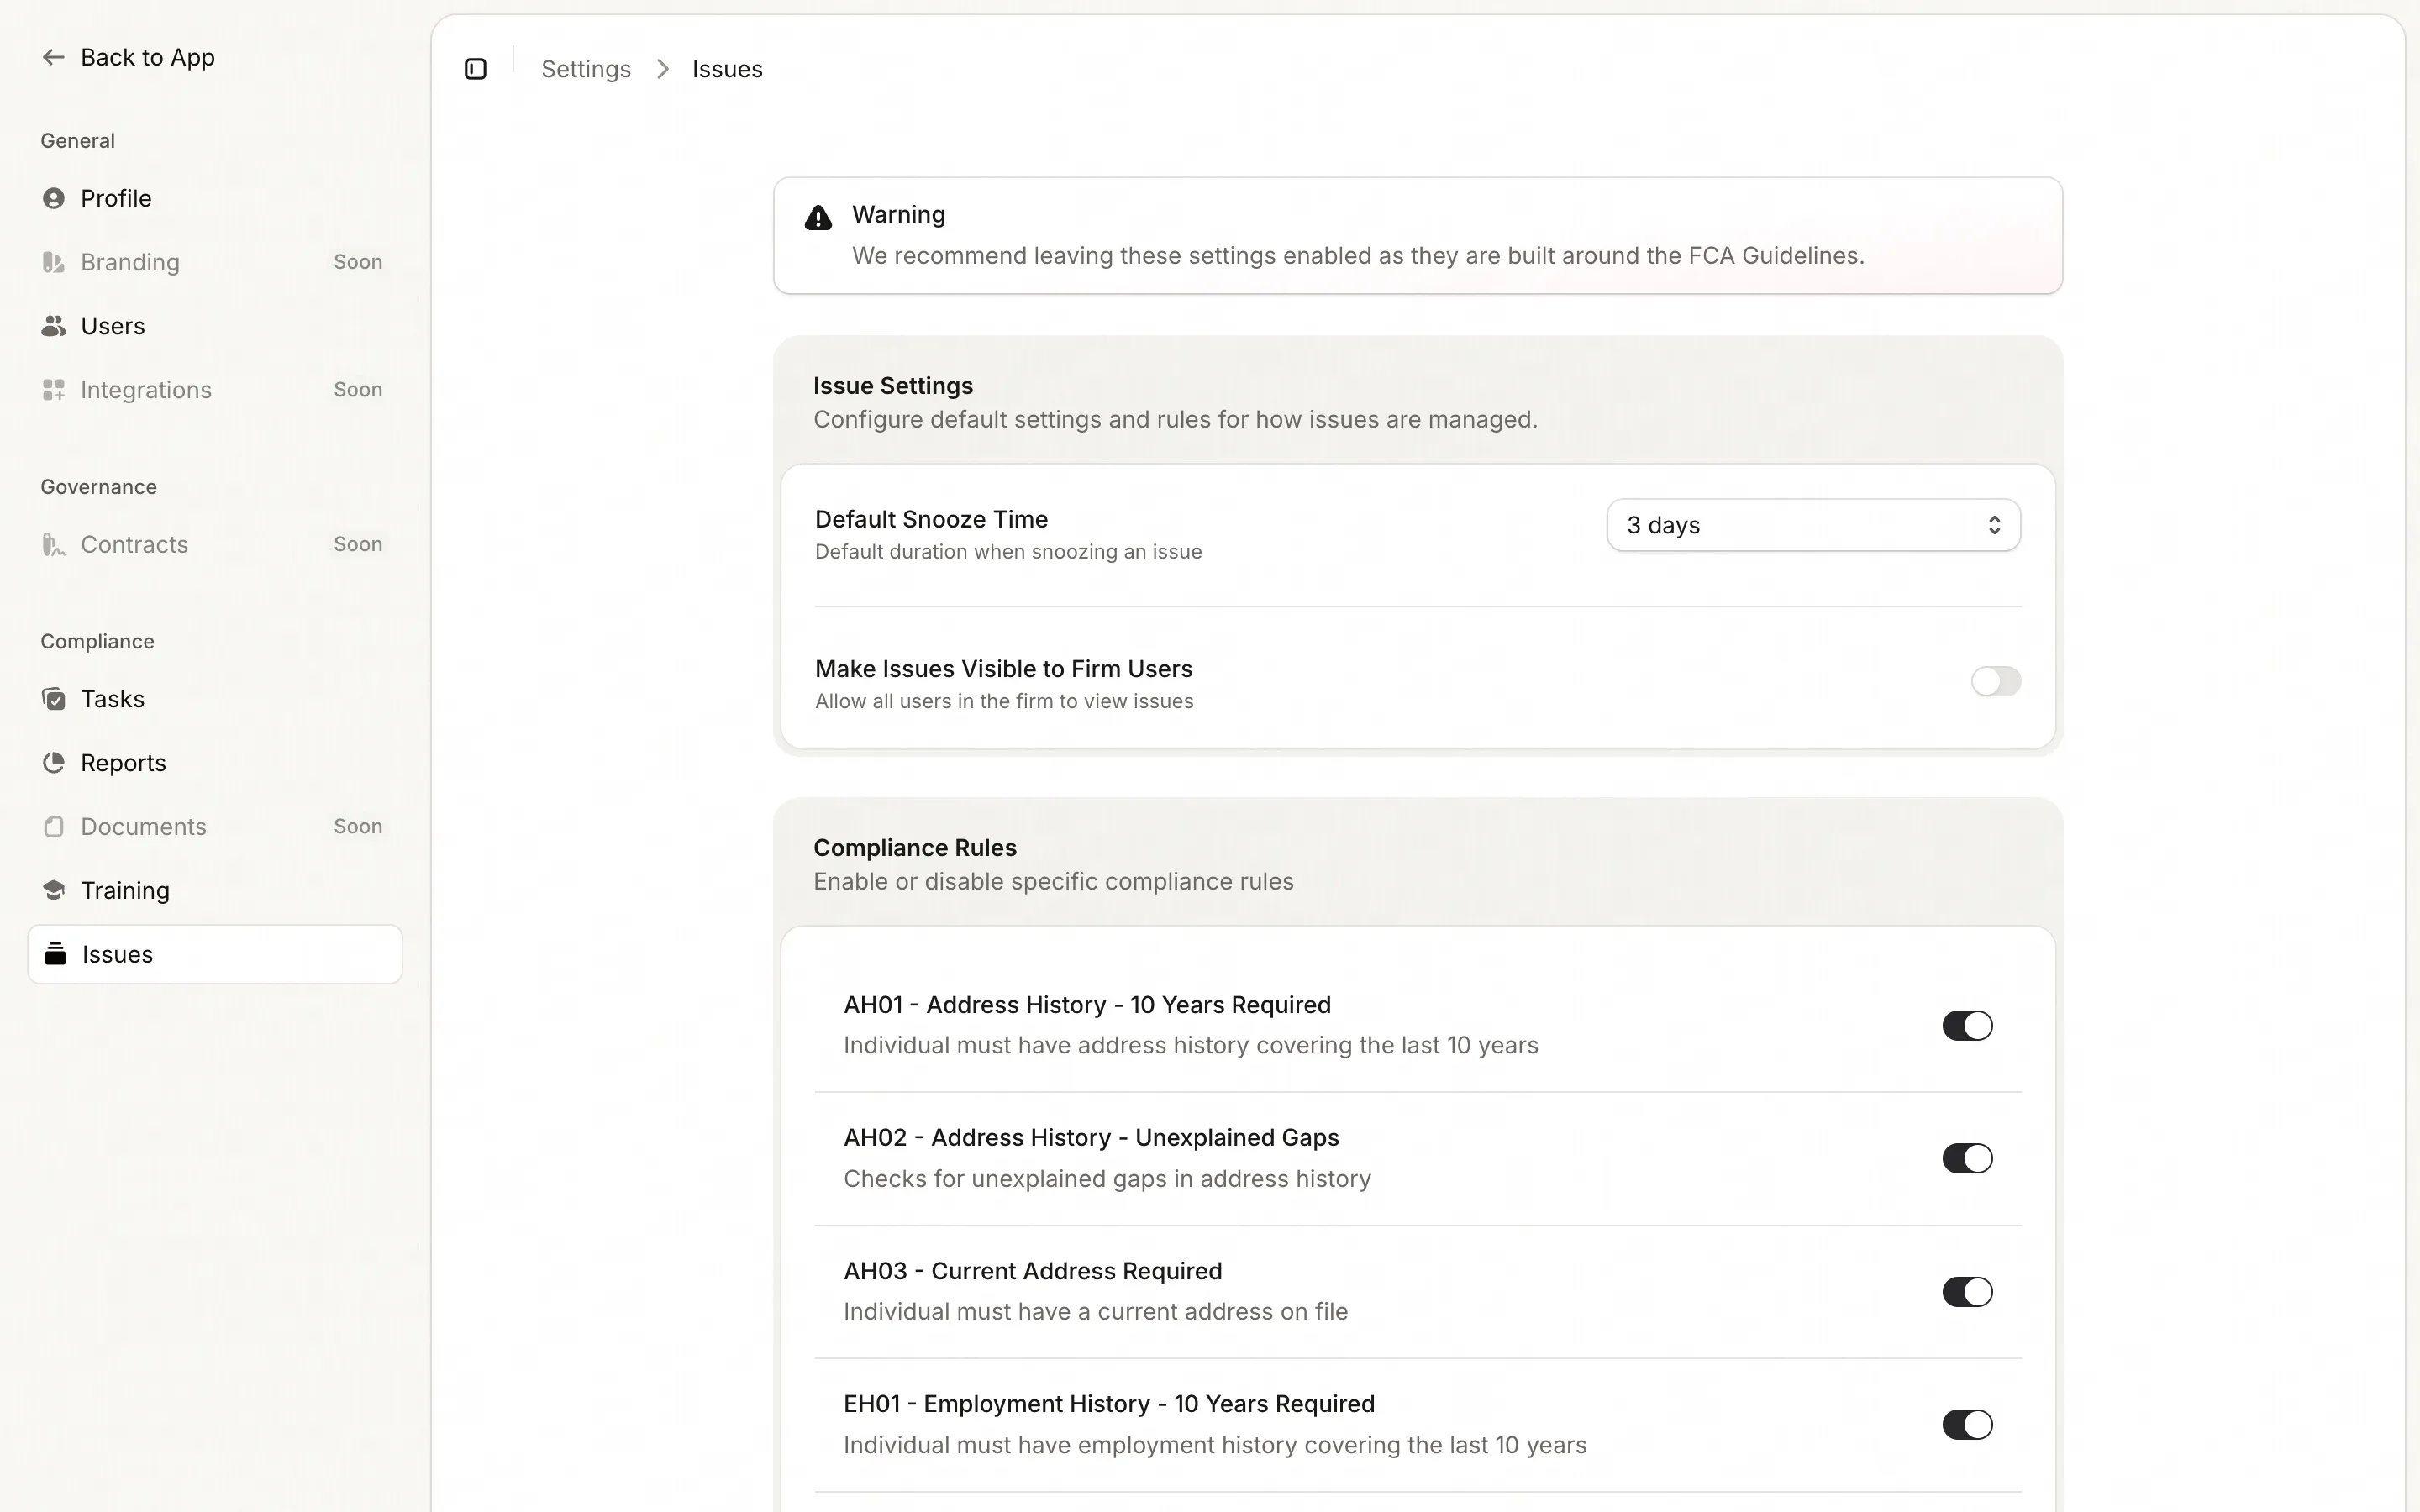Viewport: 2420px width, 1512px height.
Task: Turn off AH02 Unexplained Gaps rule
Action: click(1966, 1158)
